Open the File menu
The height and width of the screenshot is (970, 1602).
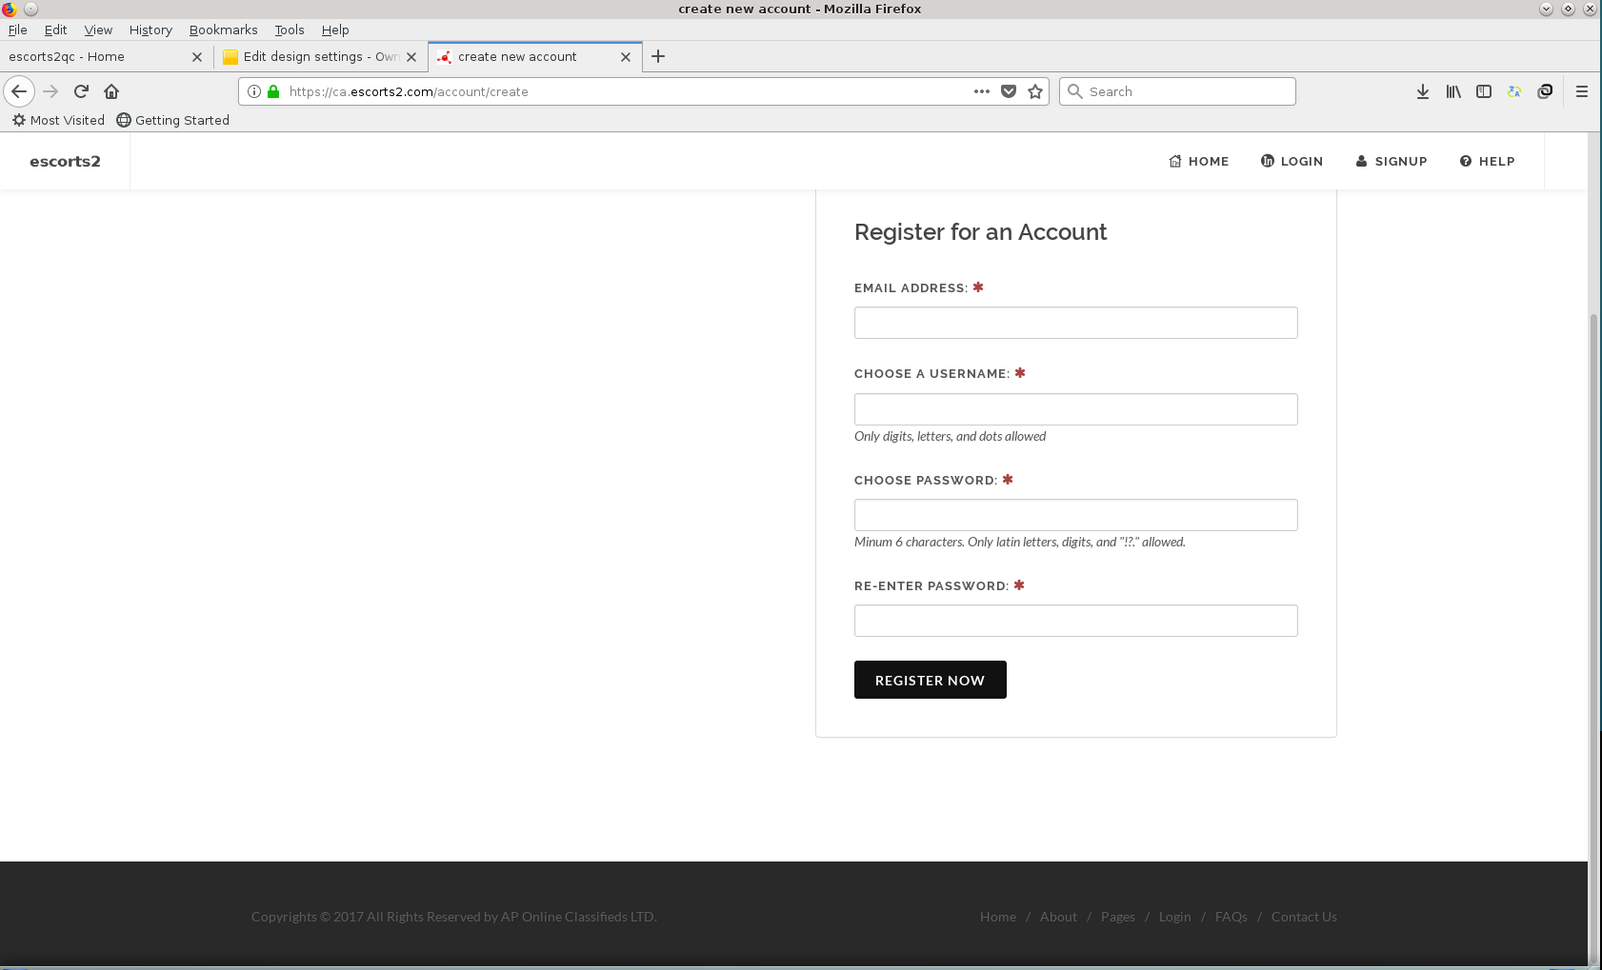coord(17,30)
